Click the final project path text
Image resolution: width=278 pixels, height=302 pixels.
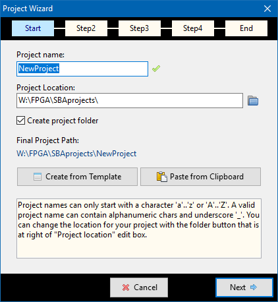(x=76, y=154)
